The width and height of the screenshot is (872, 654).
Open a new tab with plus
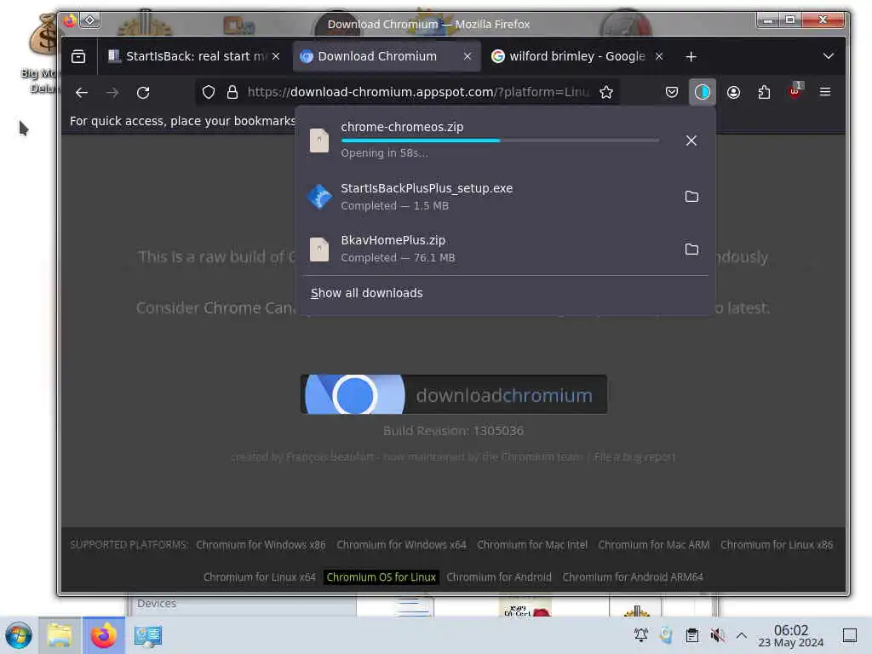691,57
